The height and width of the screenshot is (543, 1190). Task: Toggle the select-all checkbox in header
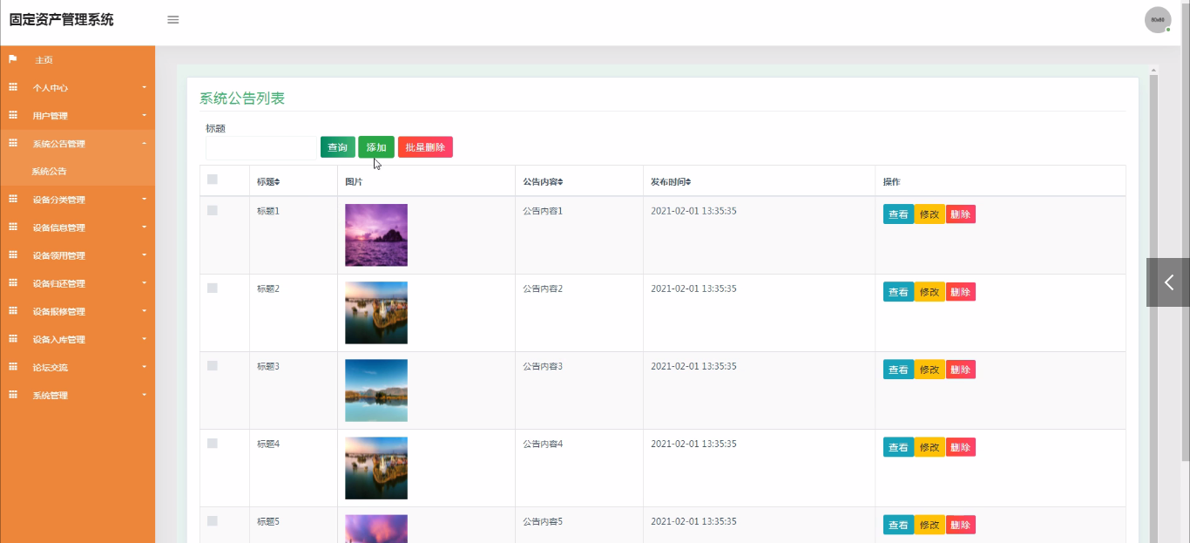[x=213, y=180]
